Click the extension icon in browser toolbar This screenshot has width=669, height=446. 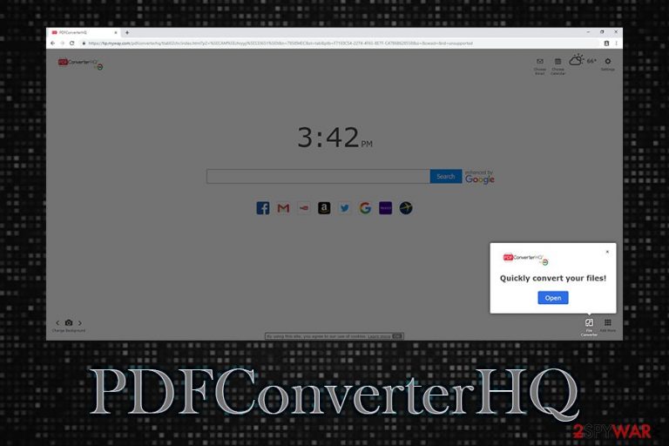click(x=606, y=43)
